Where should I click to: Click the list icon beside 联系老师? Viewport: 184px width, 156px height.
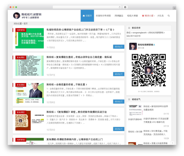129,28
